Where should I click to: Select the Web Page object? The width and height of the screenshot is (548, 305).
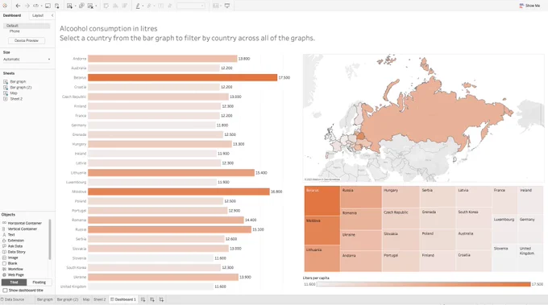click(13, 274)
